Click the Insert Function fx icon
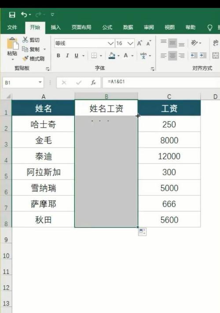The width and height of the screenshot is (220, 313). (93, 82)
